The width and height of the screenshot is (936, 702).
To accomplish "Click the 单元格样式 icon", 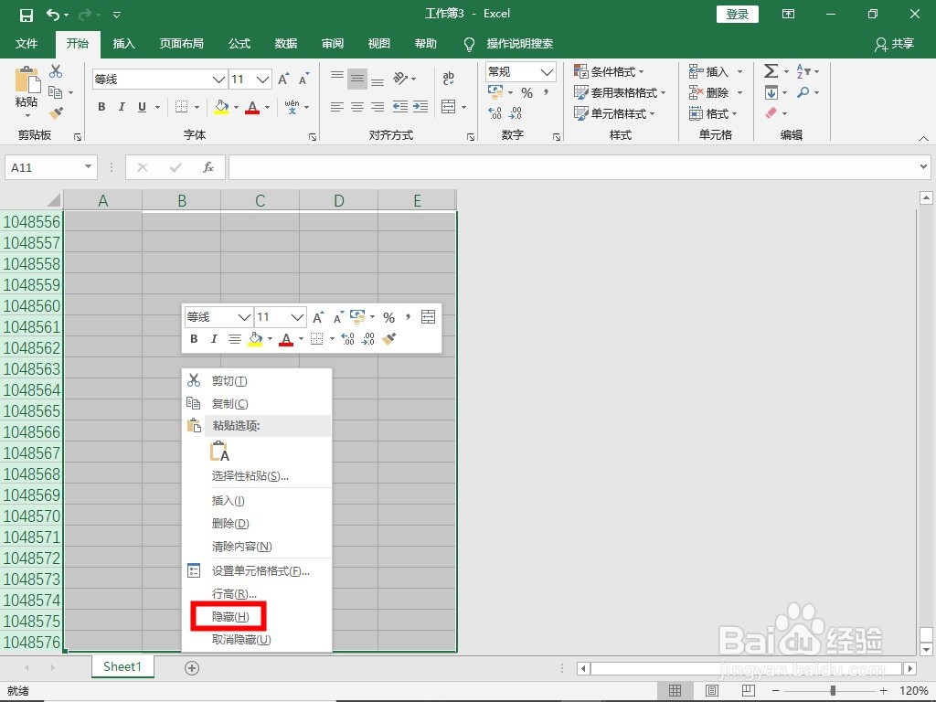I will point(616,113).
